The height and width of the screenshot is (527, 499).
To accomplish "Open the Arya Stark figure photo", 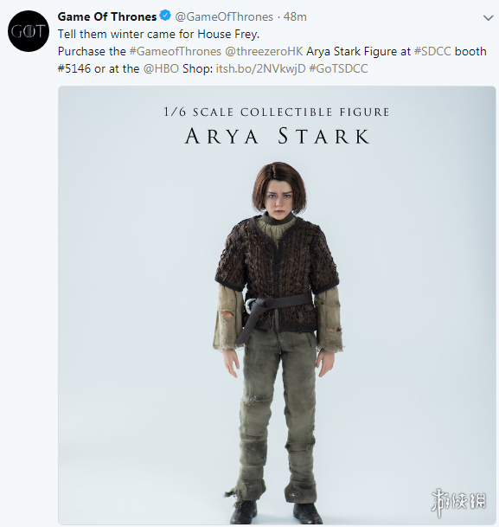I will pyautogui.click(x=277, y=305).
